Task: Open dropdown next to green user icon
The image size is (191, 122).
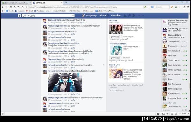Action: tap(180, 7)
